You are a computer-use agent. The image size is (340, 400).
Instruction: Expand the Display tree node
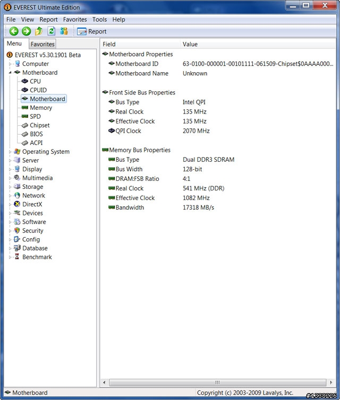(x=10, y=169)
